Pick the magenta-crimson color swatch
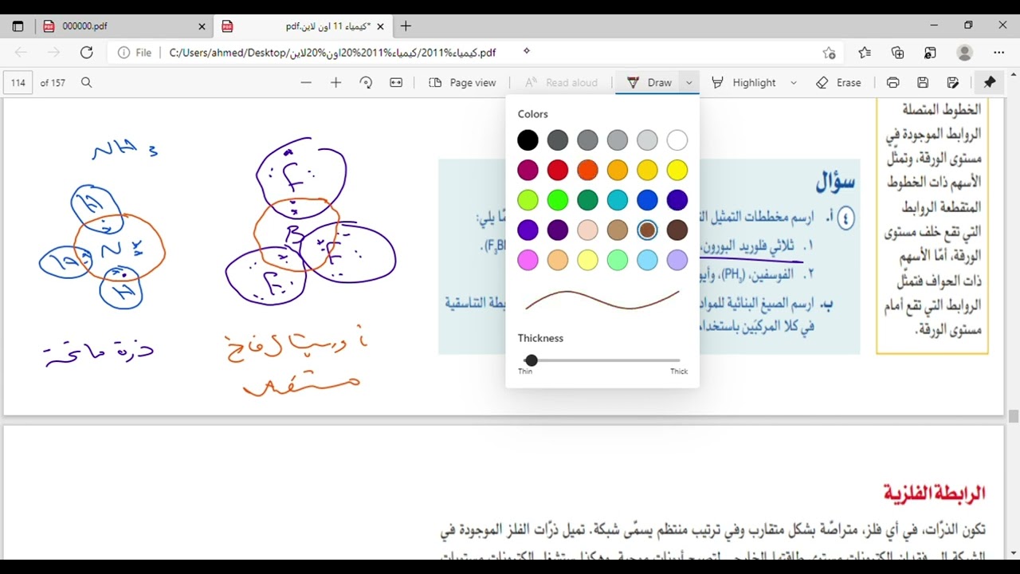 click(528, 170)
